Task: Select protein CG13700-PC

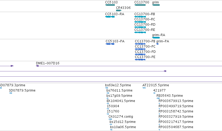Action: (x=140, y=49)
